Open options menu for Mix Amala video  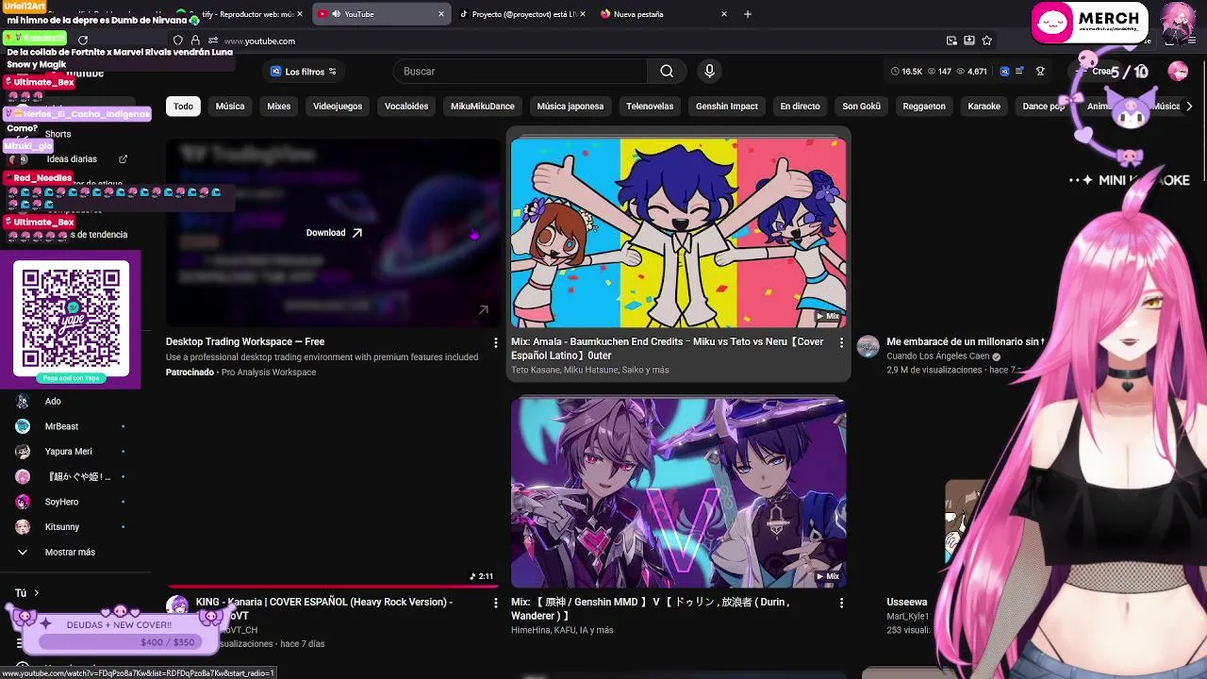pos(841,342)
